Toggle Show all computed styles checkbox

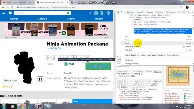pyautogui.click(x=183, y=90)
